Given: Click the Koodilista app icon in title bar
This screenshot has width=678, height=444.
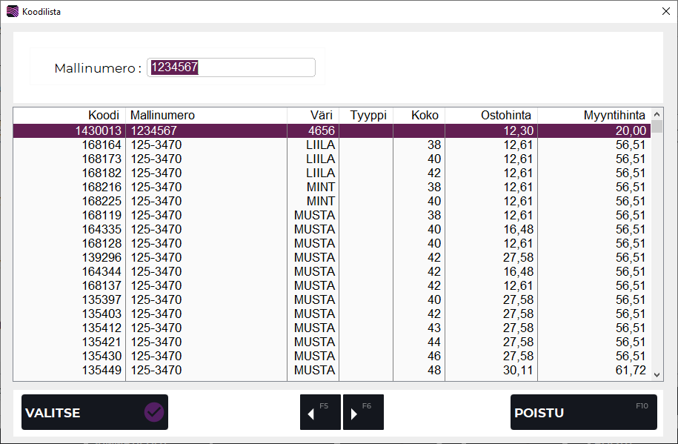Looking at the screenshot, I should (x=12, y=12).
